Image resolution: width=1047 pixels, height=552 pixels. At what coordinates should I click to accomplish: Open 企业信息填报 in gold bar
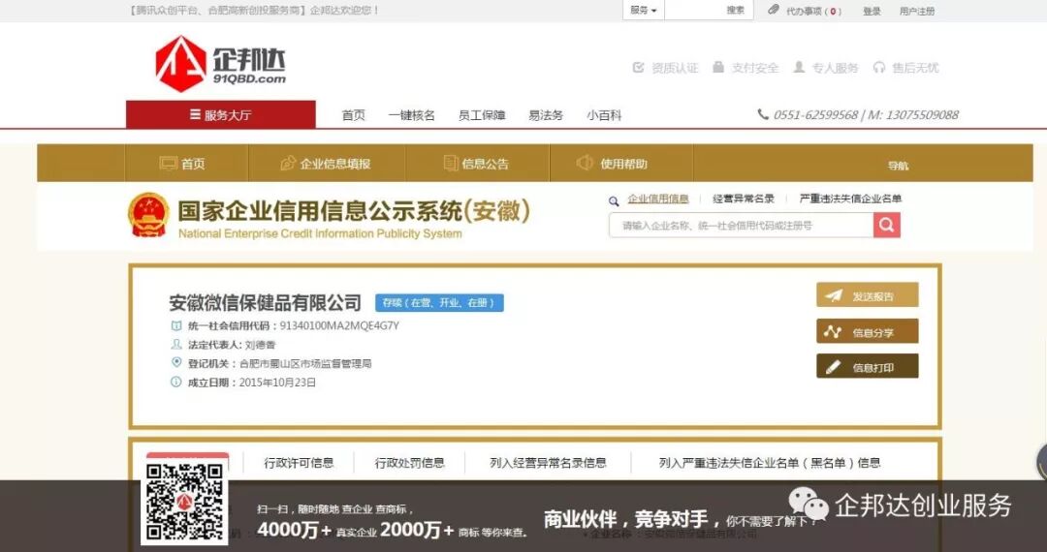(327, 164)
